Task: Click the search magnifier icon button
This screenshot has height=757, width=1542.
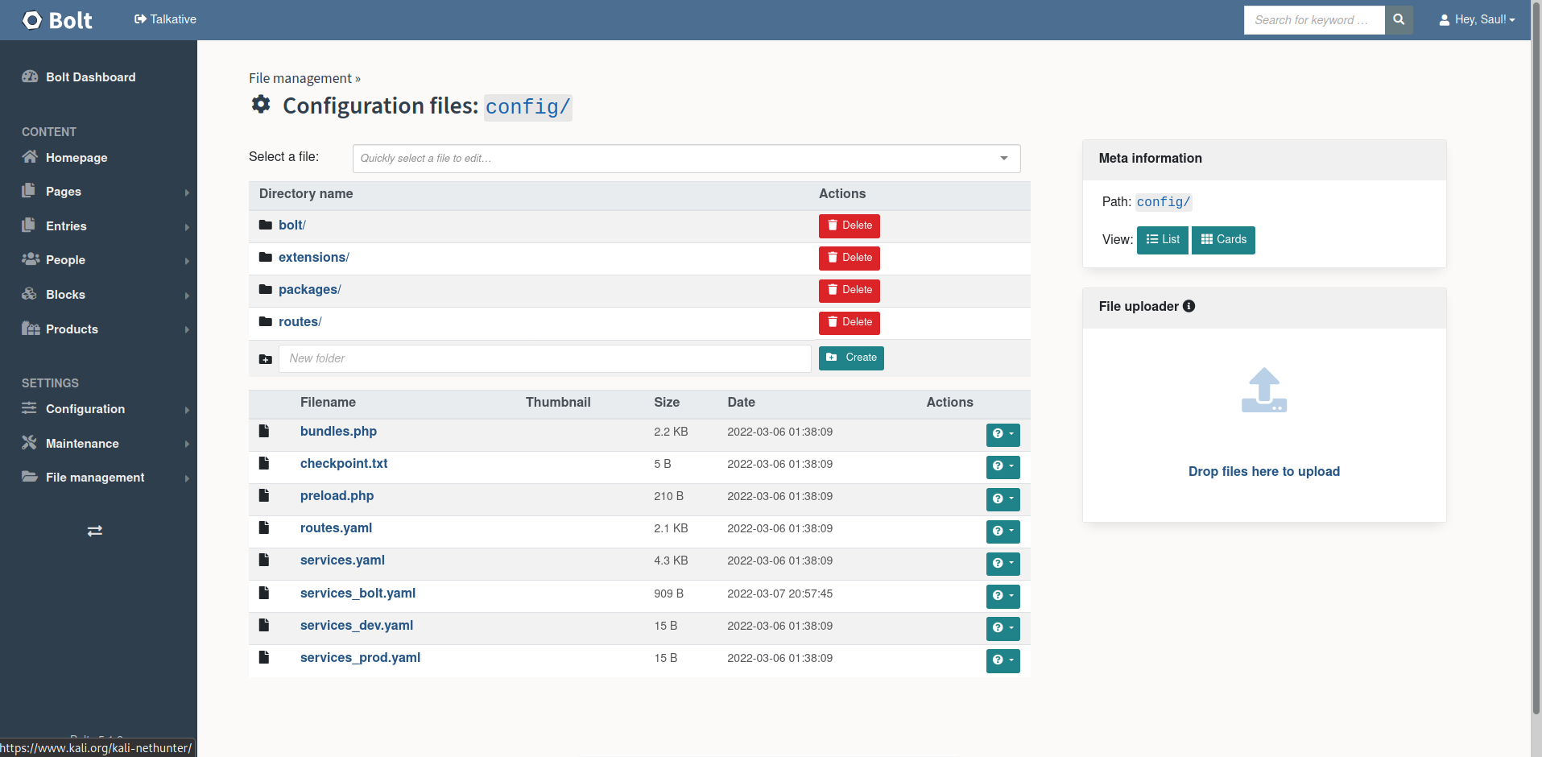Action: [x=1399, y=20]
